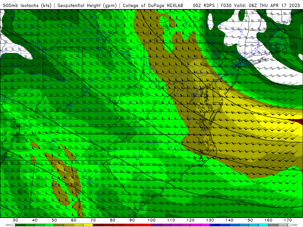Select the dark blue 130-135 kt legend swatch
303x227 pixels.
click(215, 225)
